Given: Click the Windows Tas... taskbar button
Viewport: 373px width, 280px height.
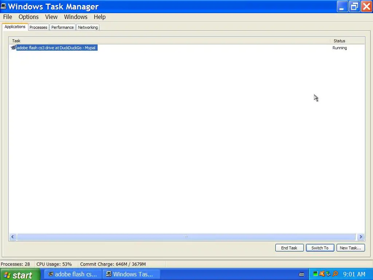Looking at the screenshot, I should (x=131, y=274).
